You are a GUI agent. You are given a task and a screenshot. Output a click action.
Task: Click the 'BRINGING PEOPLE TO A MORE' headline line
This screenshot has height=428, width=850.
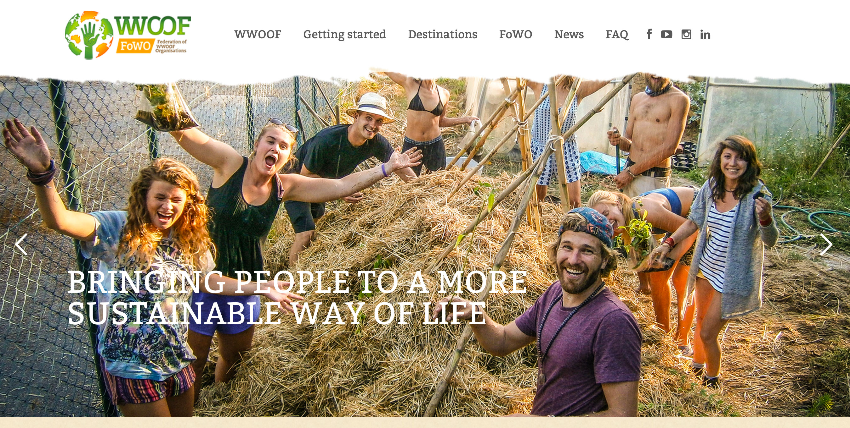[x=297, y=282]
